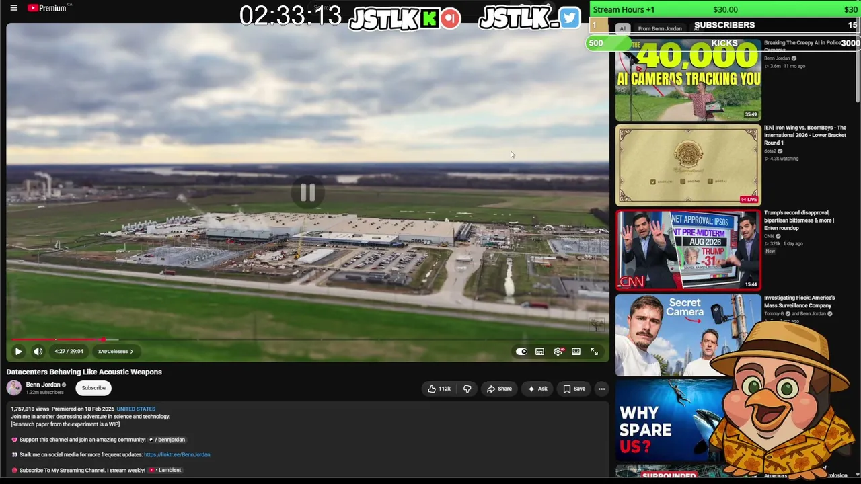The height and width of the screenshot is (484, 861).
Task: Click the red record icon beside JSTLK
Action: (451, 18)
